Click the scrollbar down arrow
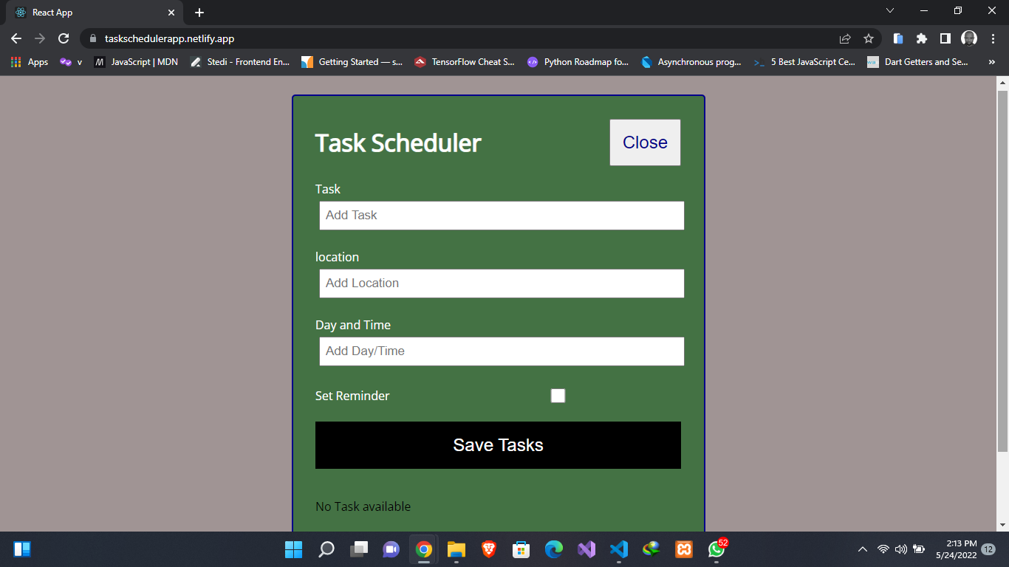 point(1002,525)
